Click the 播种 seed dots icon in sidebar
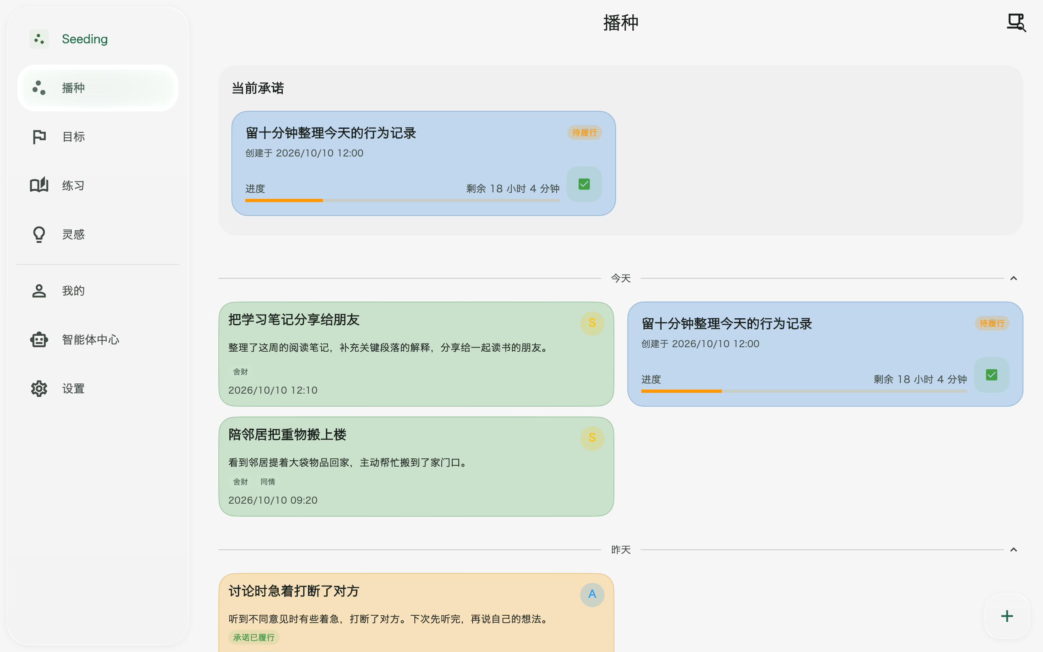Image resolution: width=1043 pixels, height=652 pixels. 39,88
